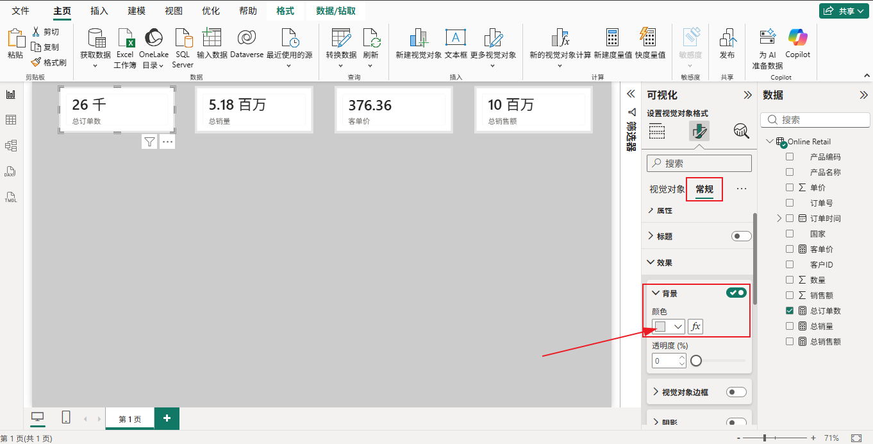873x444 pixels.
Task: Check the 单价 field
Action: (x=790, y=187)
